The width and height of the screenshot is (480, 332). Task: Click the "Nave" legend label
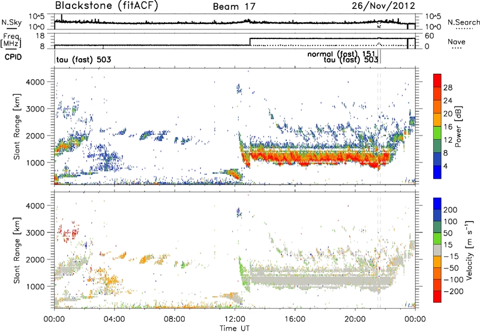[457, 41]
